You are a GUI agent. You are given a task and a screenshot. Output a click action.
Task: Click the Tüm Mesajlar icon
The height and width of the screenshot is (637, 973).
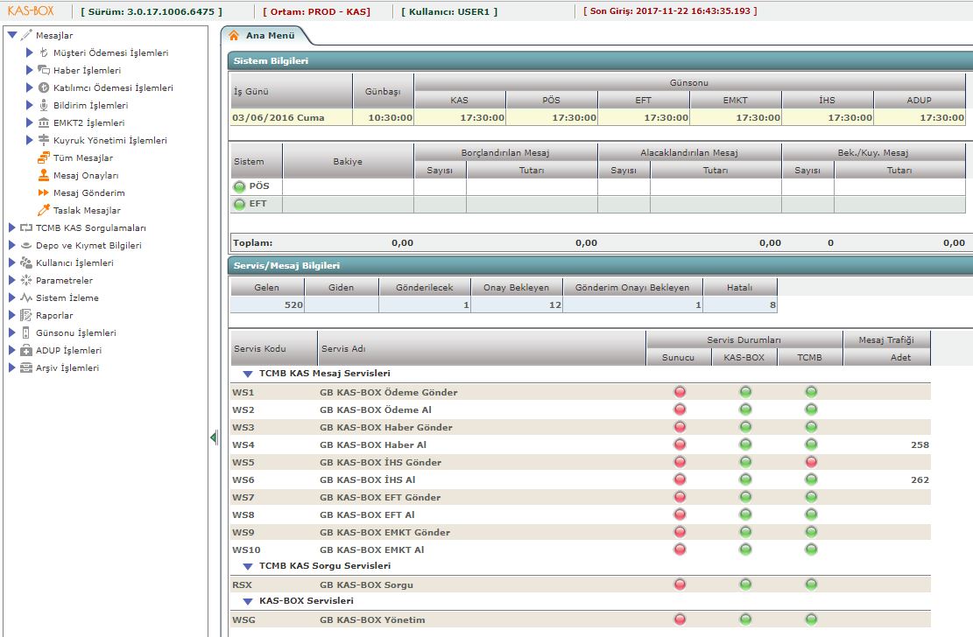pyautogui.click(x=44, y=157)
